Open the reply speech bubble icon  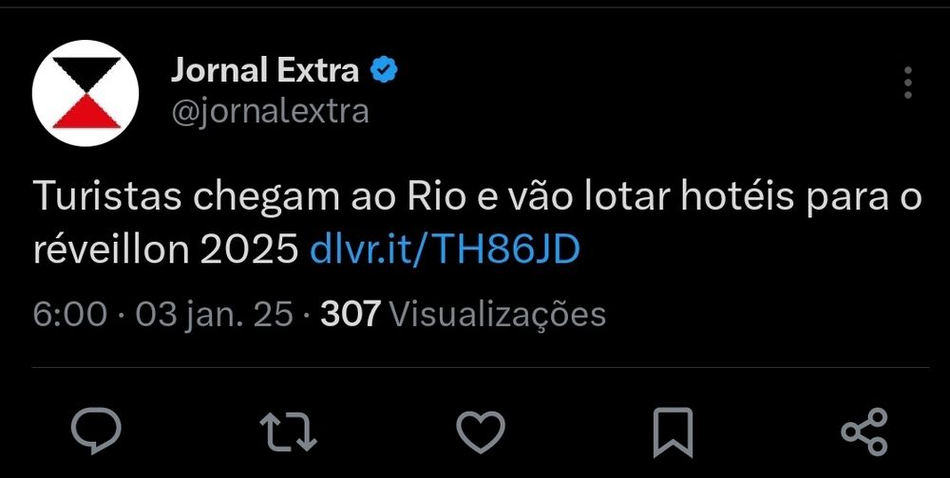click(x=96, y=431)
